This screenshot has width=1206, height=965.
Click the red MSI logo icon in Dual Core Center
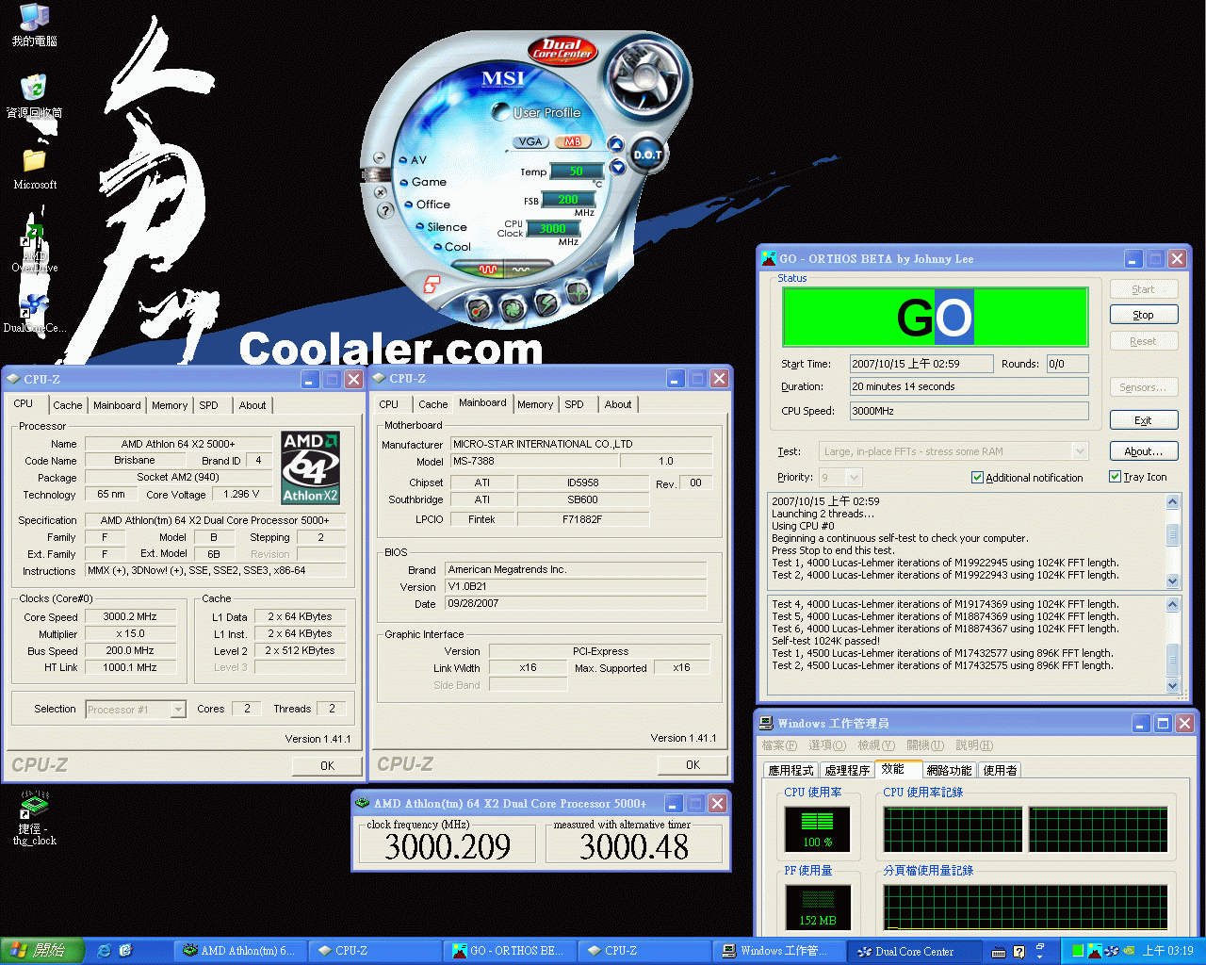pos(431,284)
